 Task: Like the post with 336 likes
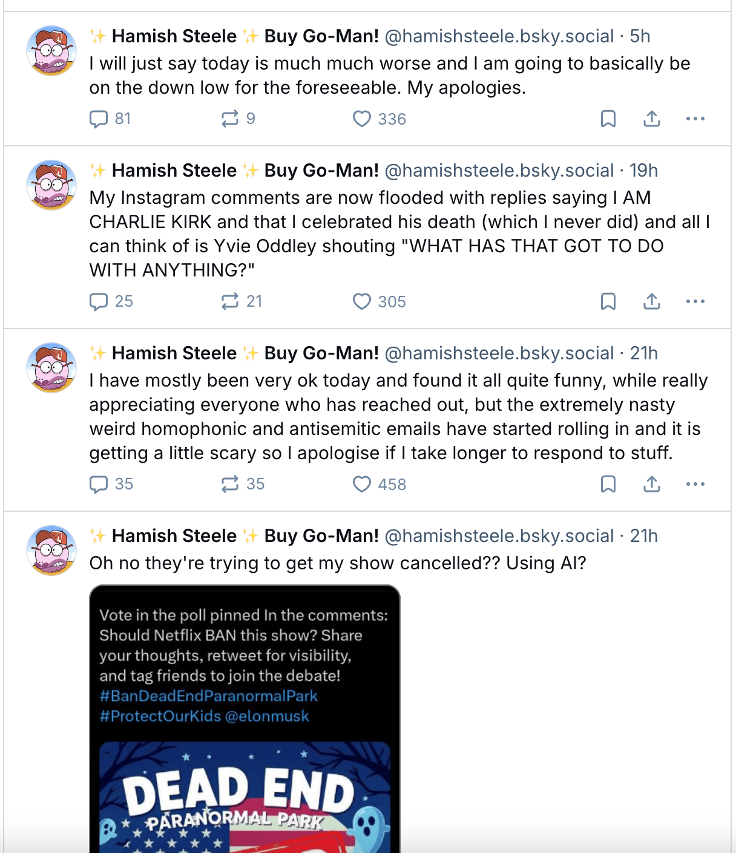point(362,119)
